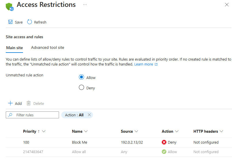Expand the Name column dropdown
Image resolution: width=232 pixels, height=162 pixels.
point(86,132)
